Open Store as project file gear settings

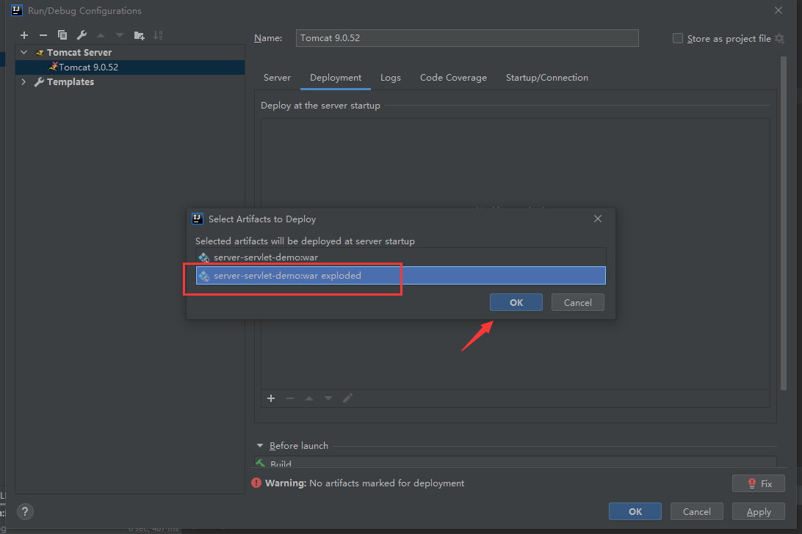(x=779, y=38)
